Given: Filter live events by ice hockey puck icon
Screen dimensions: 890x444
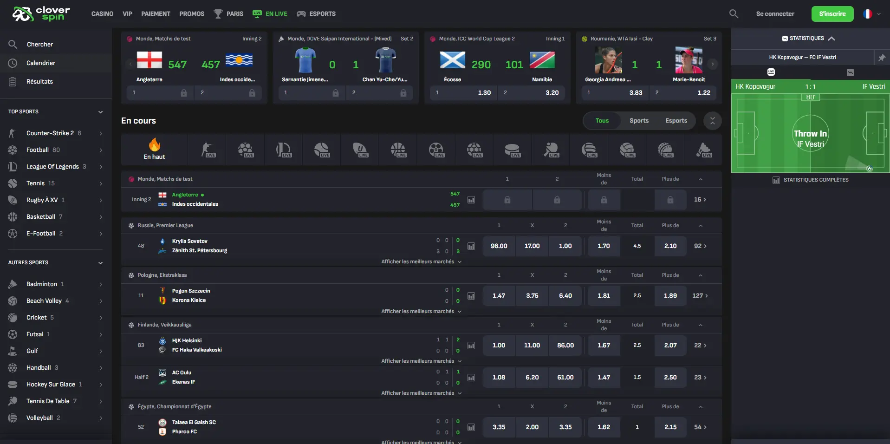Looking at the screenshot, I should [x=513, y=150].
